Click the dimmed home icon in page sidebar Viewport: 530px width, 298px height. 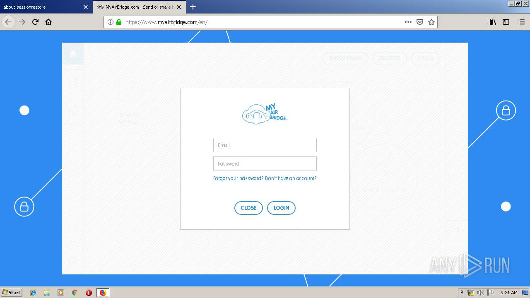coord(73,54)
